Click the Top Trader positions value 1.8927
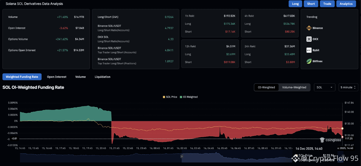Viewport: 361px width, 166px height. (169, 61)
